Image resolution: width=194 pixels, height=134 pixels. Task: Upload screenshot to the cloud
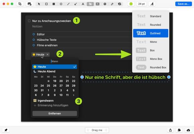coord(188,130)
